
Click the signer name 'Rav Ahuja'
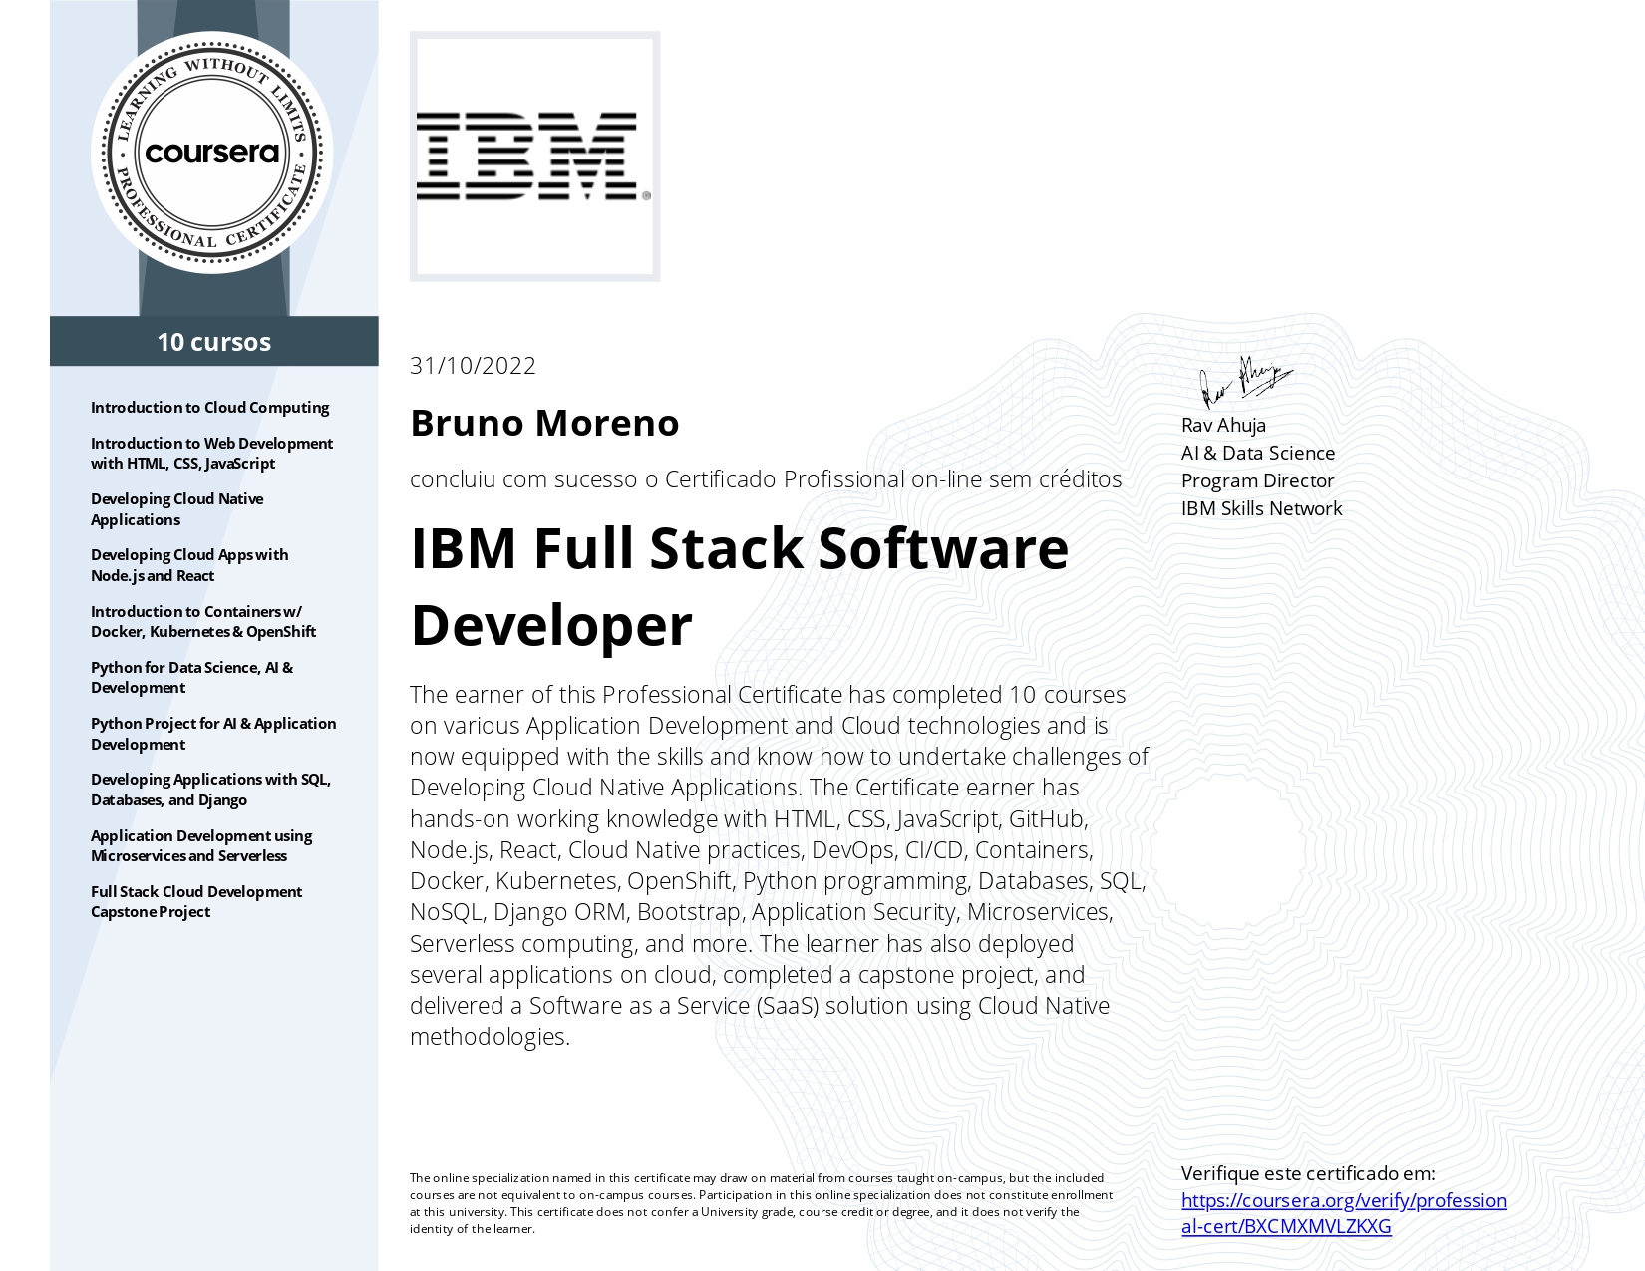(1223, 425)
